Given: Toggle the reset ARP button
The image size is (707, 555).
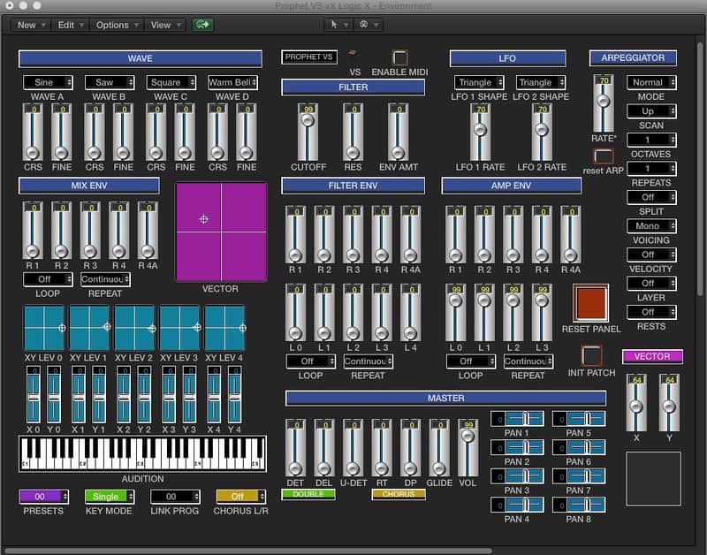Looking at the screenshot, I should [604, 156].
